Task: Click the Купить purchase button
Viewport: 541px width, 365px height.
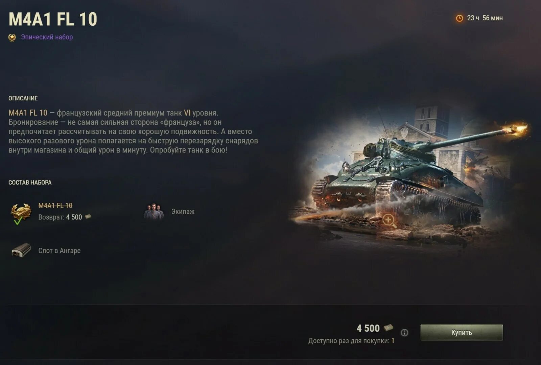Action: pos(461,333)
